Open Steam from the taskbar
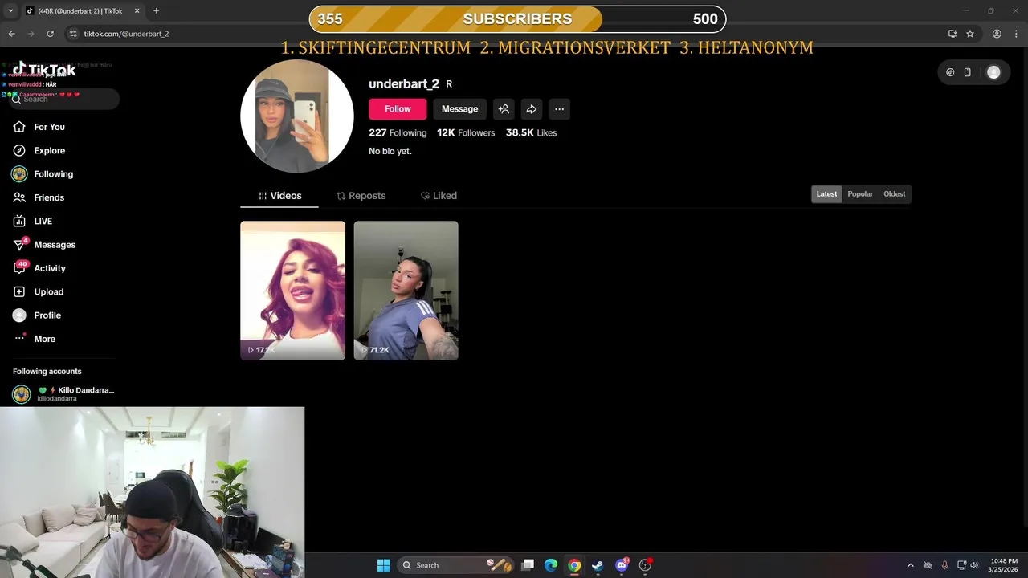1028x578 pixels. click(598, 565)
